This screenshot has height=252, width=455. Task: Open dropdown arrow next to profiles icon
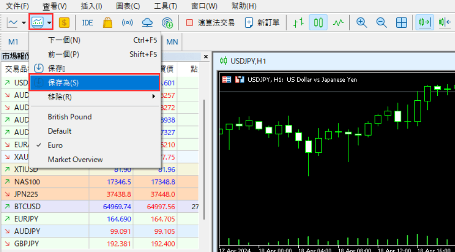point(49,23)
